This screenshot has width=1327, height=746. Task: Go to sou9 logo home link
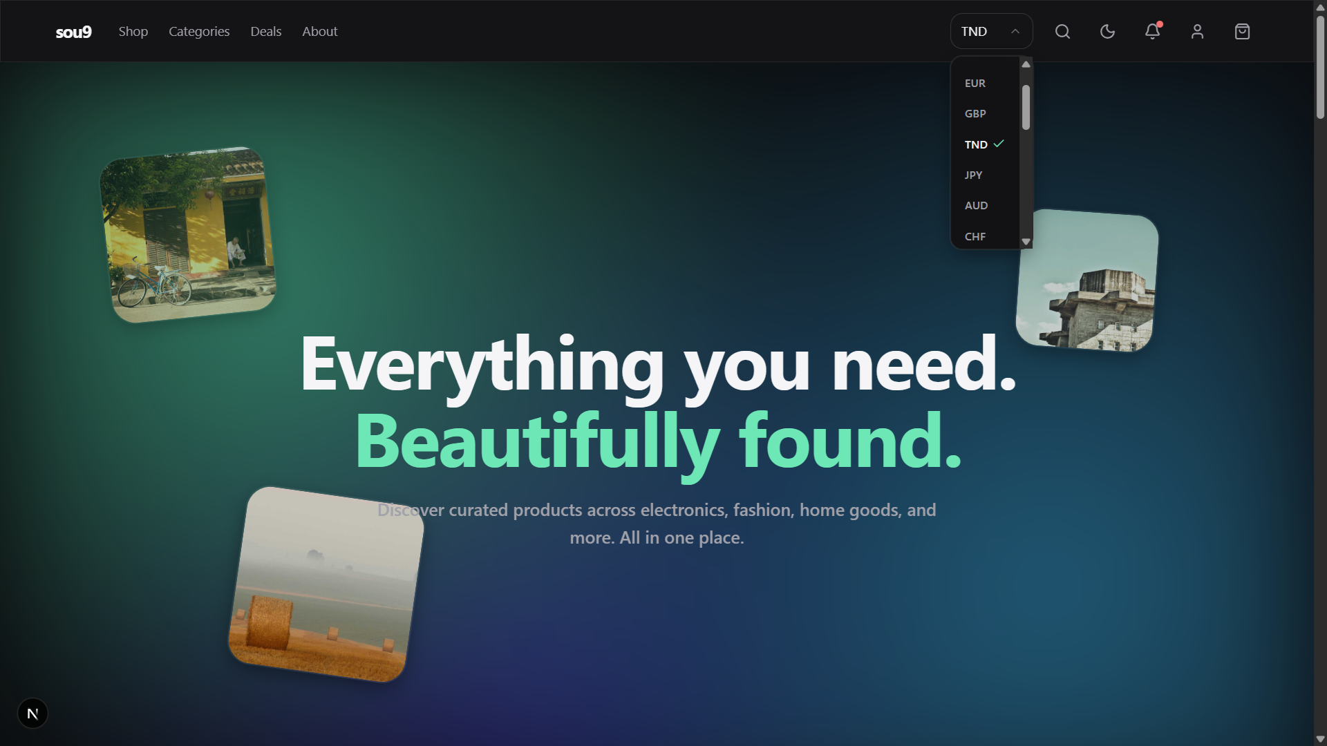[73, 32]
